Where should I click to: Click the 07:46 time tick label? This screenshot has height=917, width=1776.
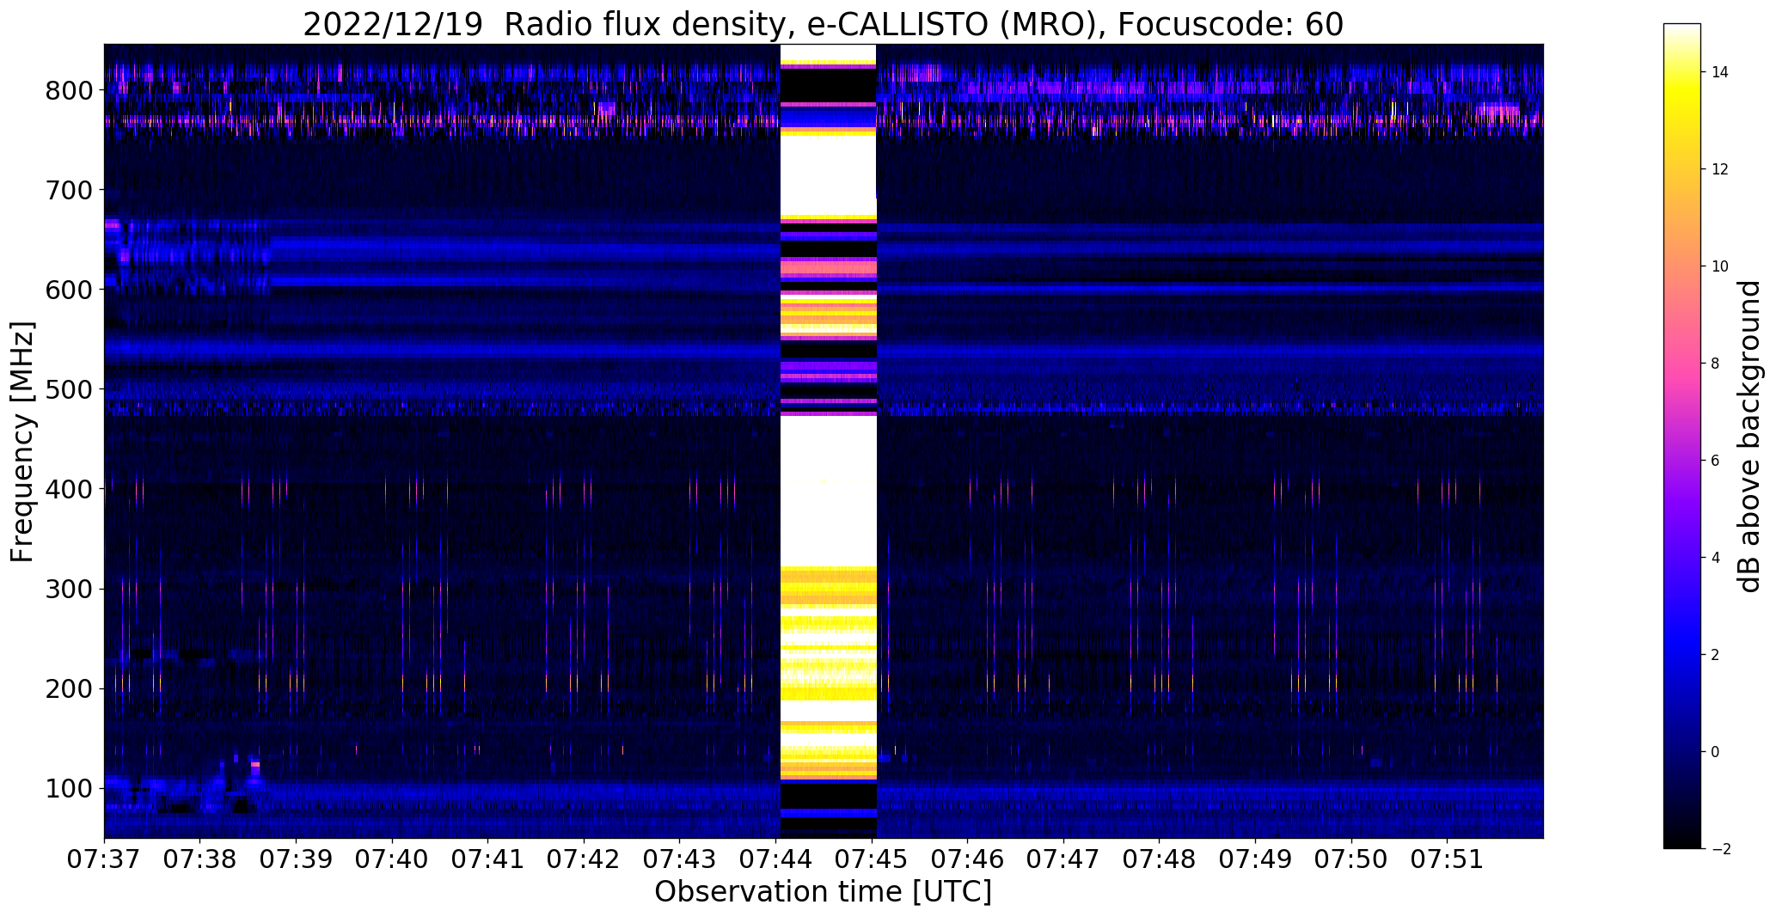(x=968, y=860)
